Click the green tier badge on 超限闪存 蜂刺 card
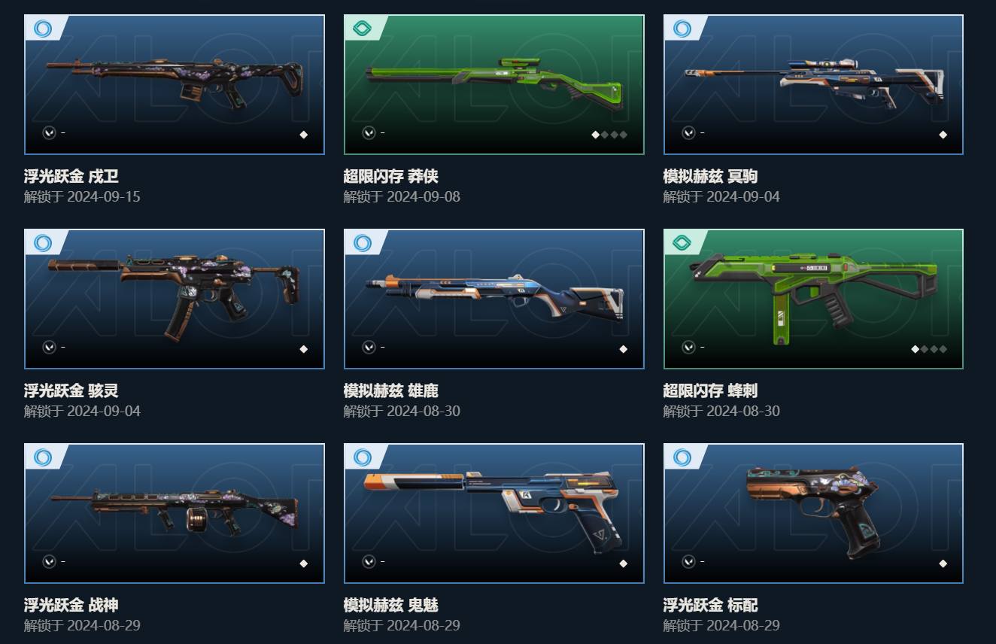This screenshot has width=996, height=644. 682,243
